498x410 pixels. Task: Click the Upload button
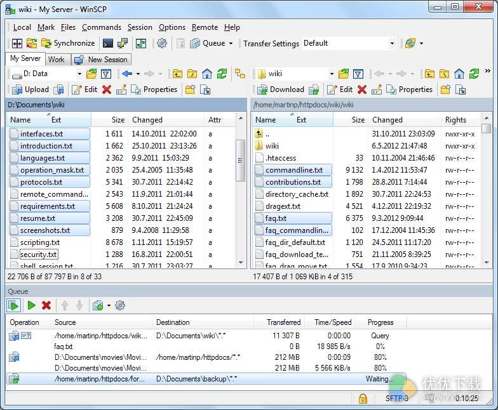[x=30, y=90]
